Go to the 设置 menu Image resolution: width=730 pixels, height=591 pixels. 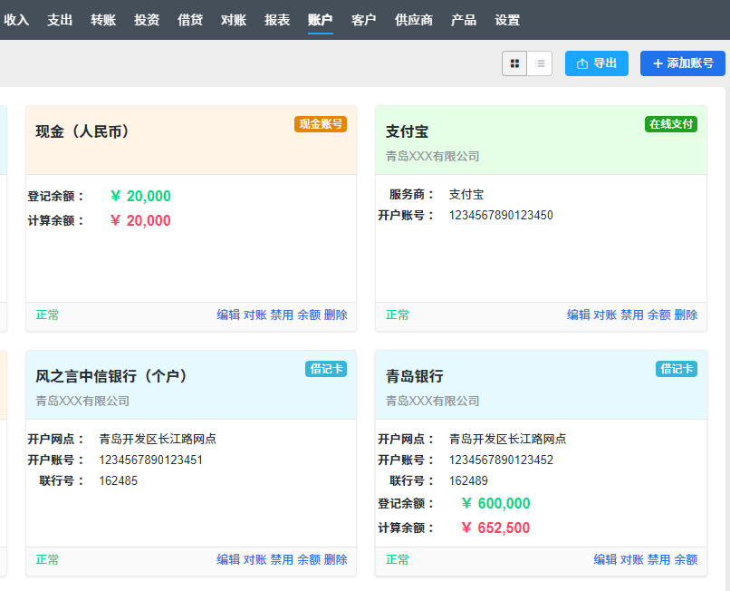[507, 20]
